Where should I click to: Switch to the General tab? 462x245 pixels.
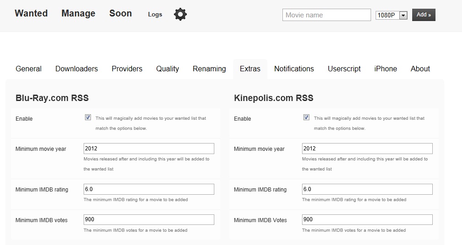point(28,69)
